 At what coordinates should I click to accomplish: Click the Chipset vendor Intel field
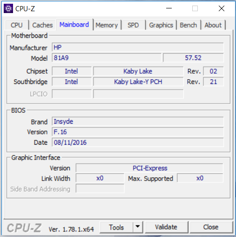pos(72,71)
